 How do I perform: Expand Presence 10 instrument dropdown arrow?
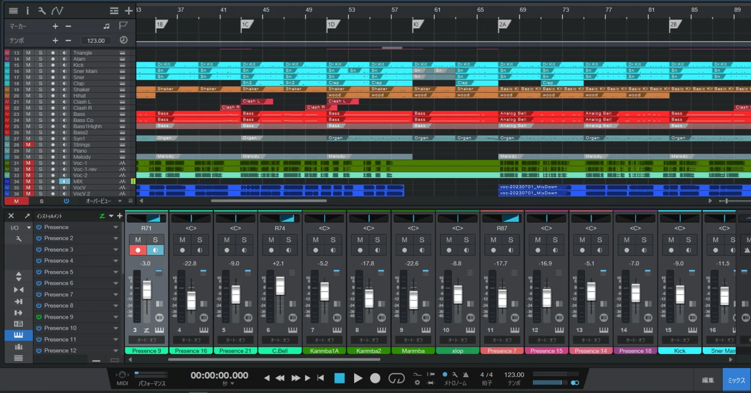click(116, 328)
